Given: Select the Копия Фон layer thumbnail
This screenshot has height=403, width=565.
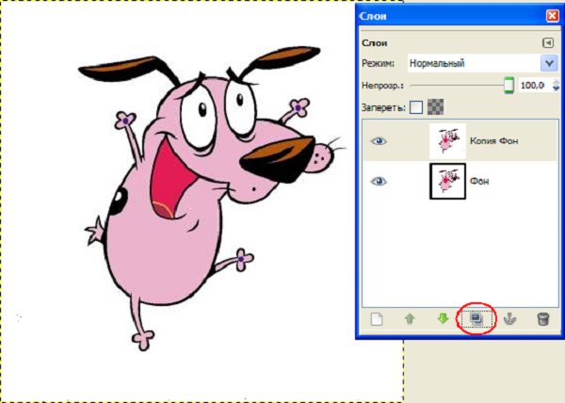Looking at the screenshot, I should click(447, 141).
